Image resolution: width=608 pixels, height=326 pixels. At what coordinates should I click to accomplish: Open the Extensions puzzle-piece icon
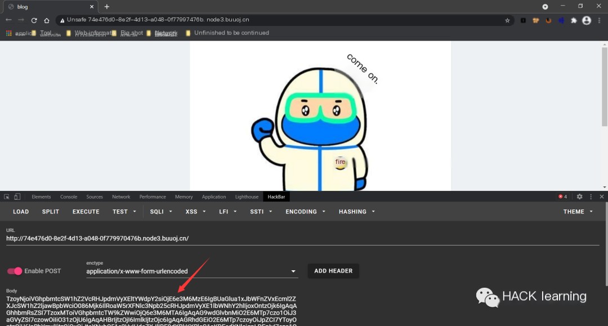(x=574, y=20)
